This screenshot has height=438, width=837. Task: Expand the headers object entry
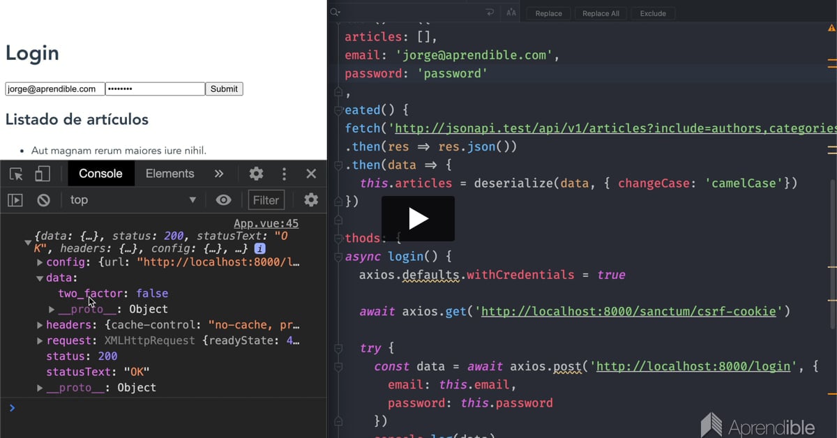coord(40,325)
